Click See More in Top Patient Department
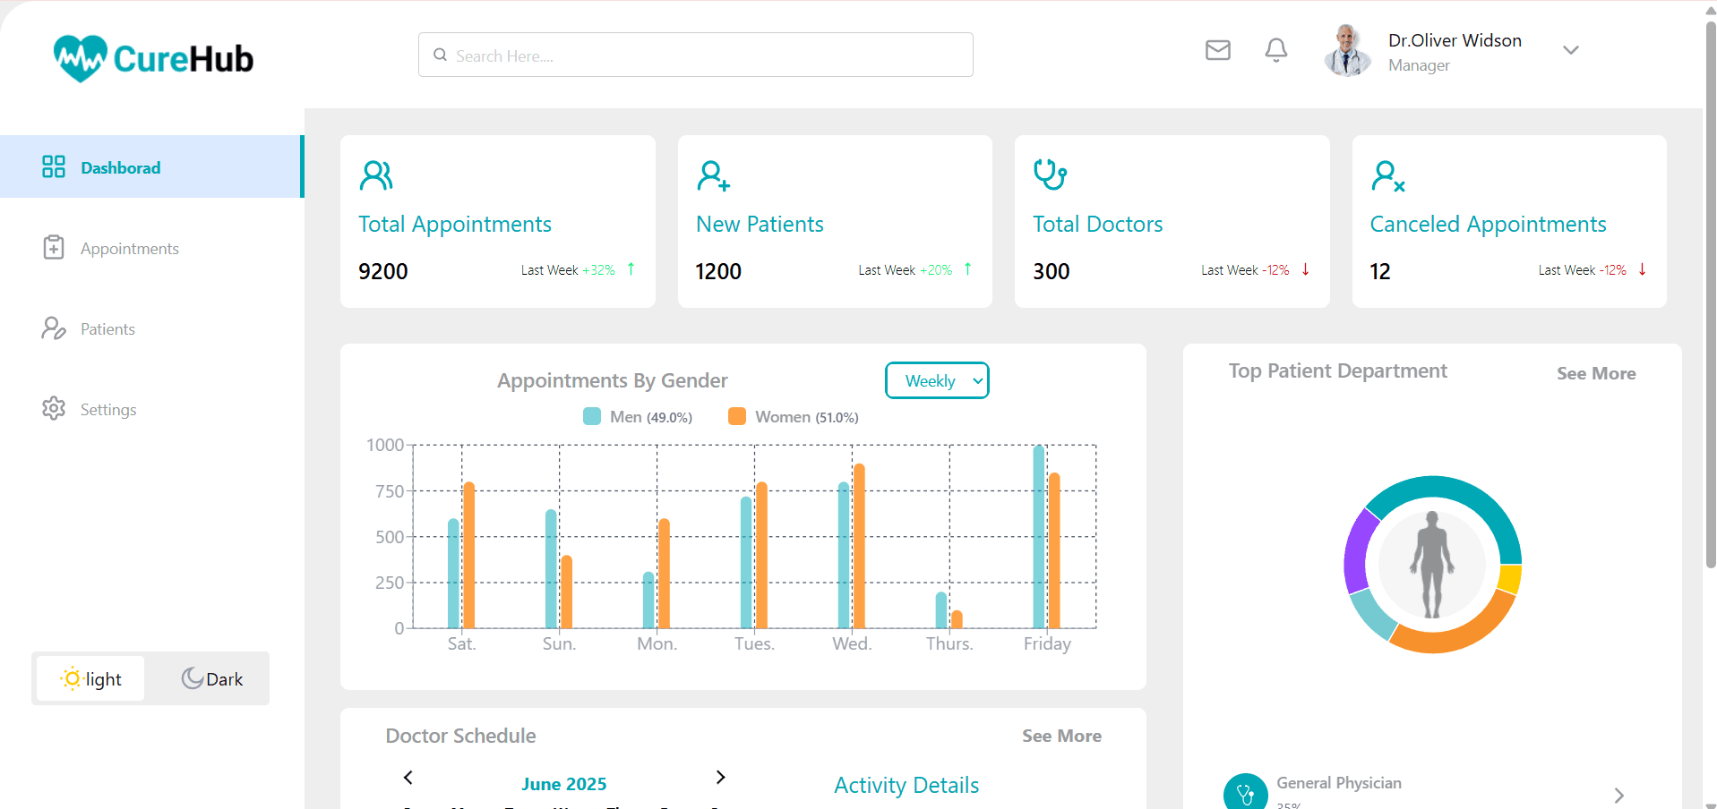The width and height of the screenshot is (1717, 809). click(x=1596, y=373)
